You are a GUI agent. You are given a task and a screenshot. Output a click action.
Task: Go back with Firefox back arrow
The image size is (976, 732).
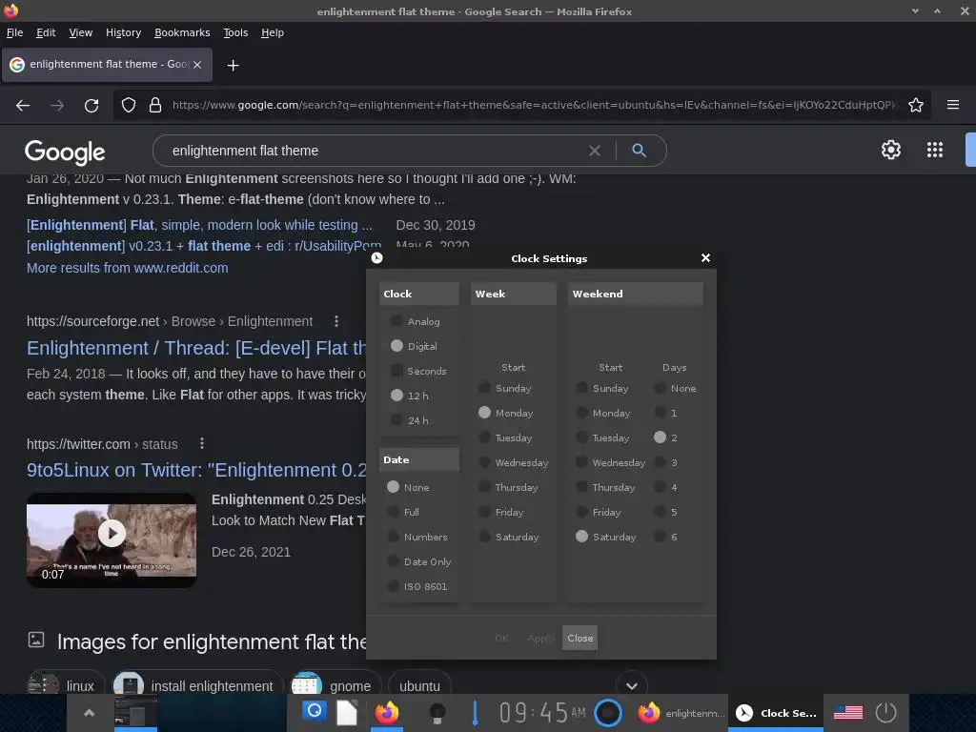(23, 105)
